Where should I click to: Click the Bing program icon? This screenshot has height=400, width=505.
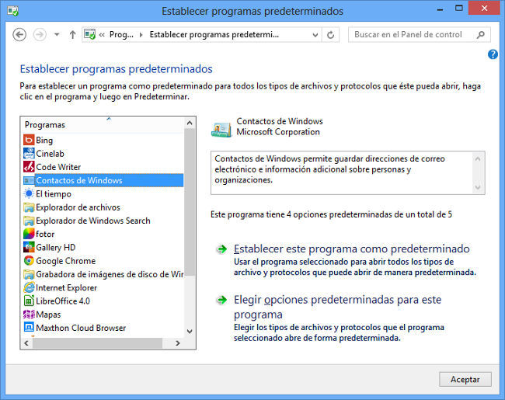point(29,140)
